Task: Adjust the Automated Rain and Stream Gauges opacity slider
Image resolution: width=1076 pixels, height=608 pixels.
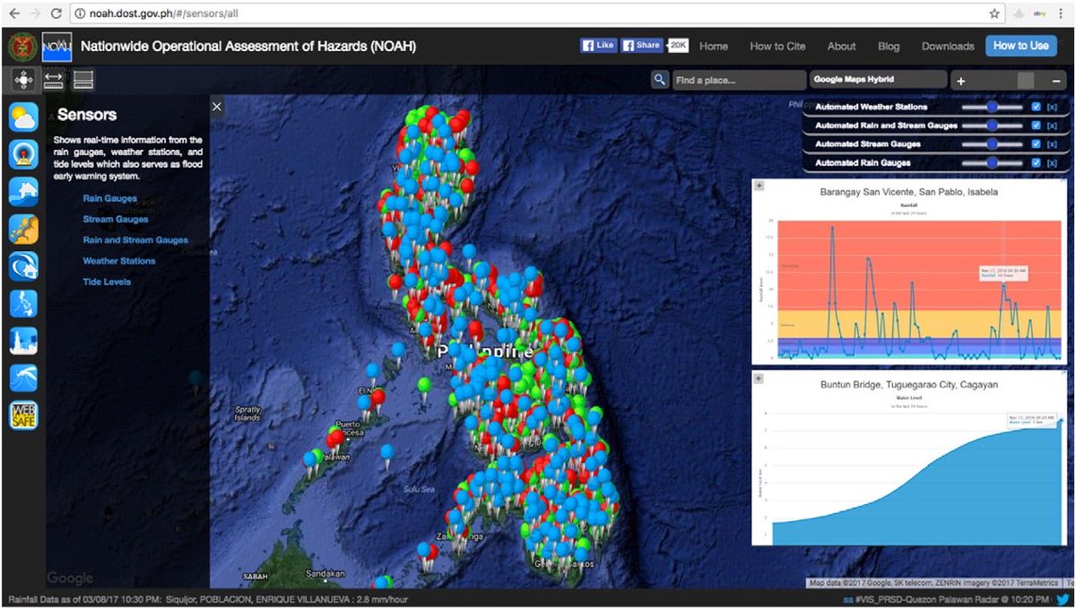Action: pos(992,125)
